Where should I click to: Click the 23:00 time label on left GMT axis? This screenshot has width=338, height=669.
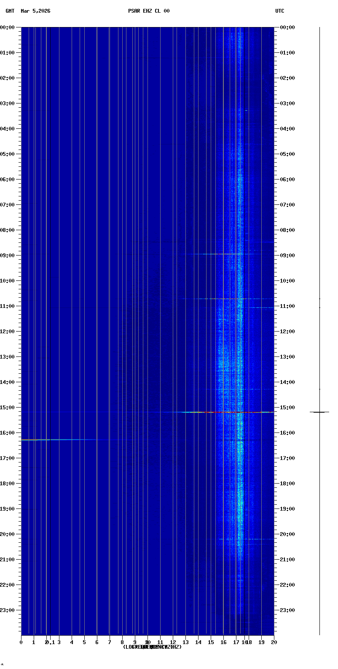[x=8, y=610]
